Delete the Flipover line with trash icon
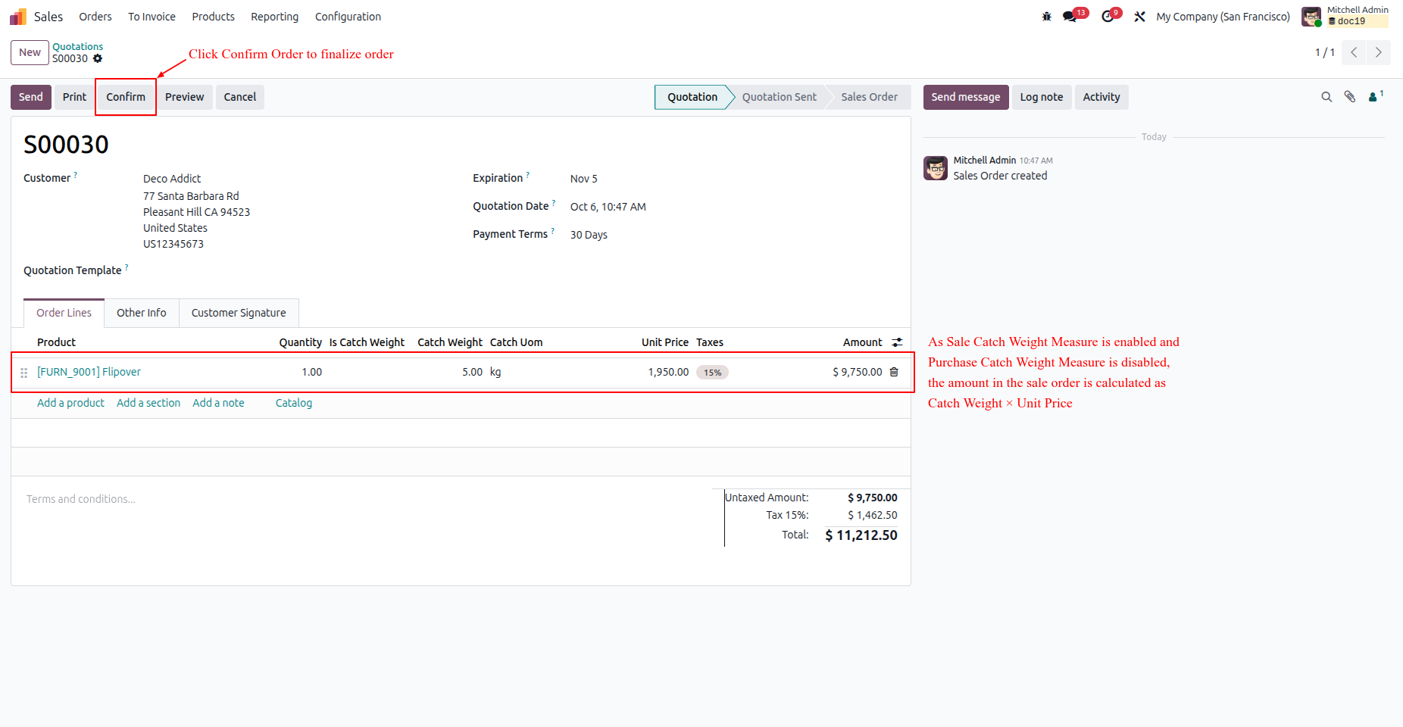Screen dimensions: 1403x727 coord(894,372)
